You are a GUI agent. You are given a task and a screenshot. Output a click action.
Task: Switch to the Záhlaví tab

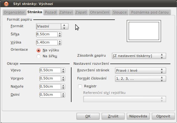[66, 12]
